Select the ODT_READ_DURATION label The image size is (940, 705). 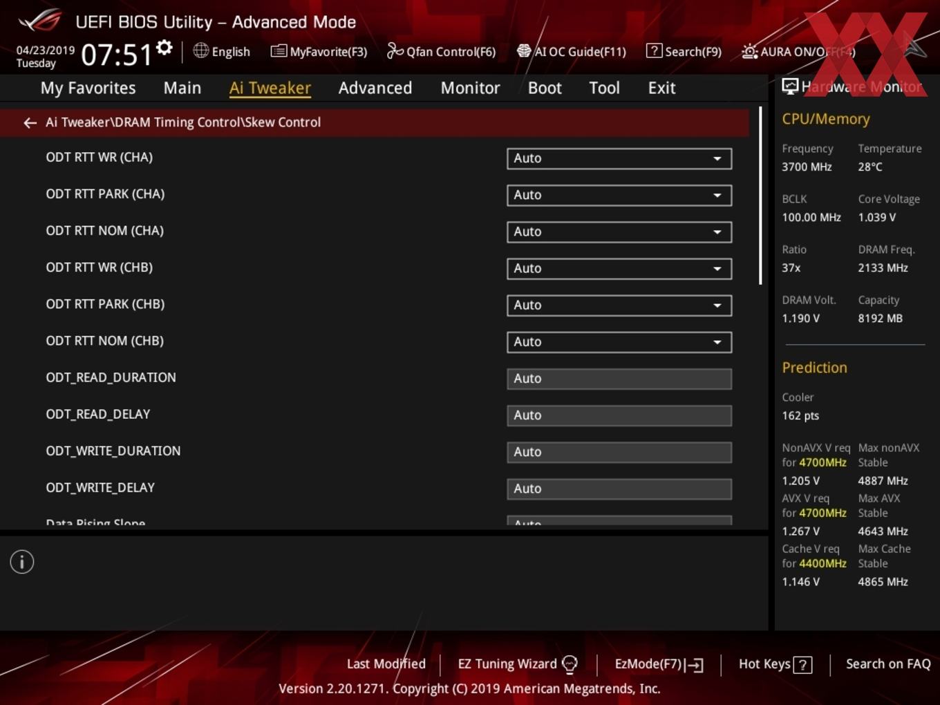coord(111,377)
